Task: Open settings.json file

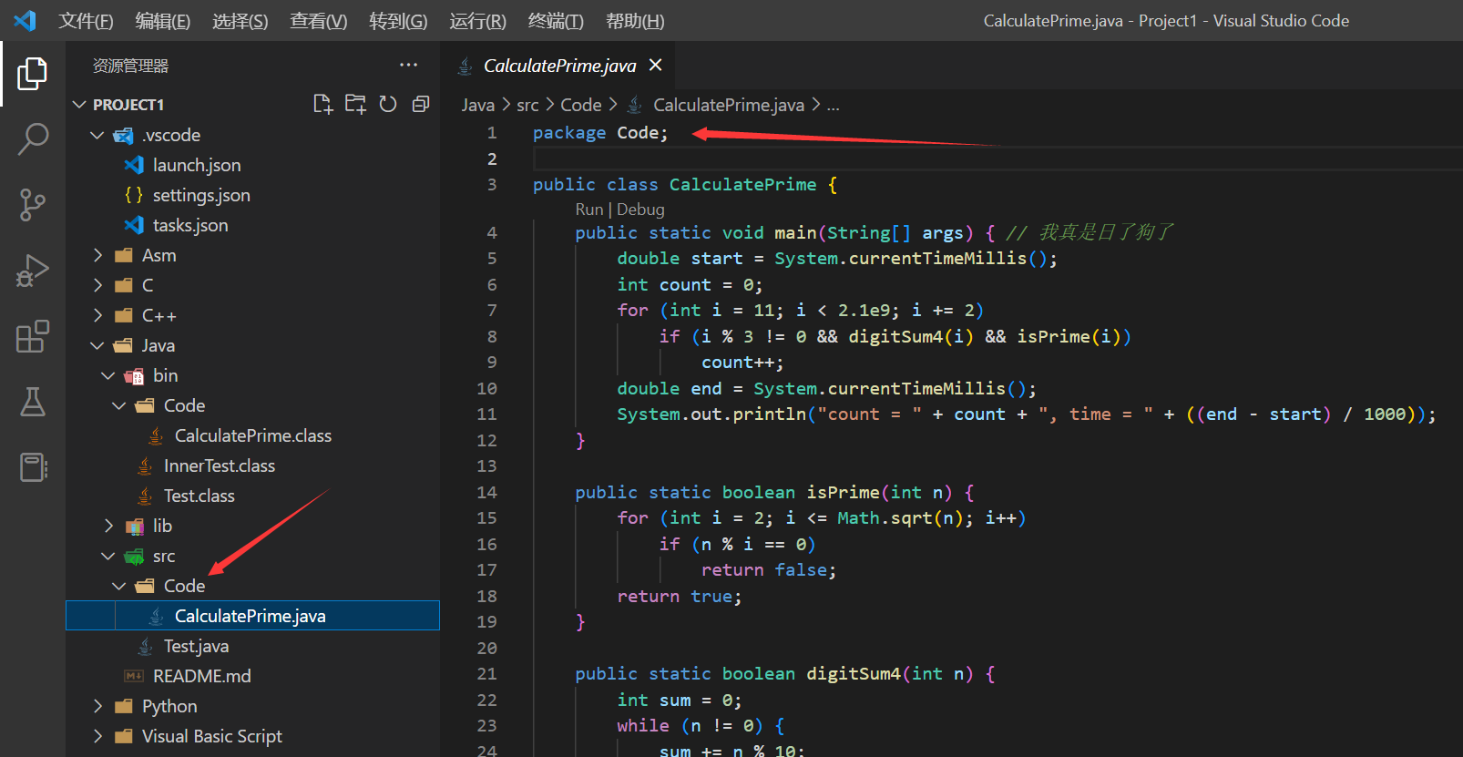Action: pos(201,195)
